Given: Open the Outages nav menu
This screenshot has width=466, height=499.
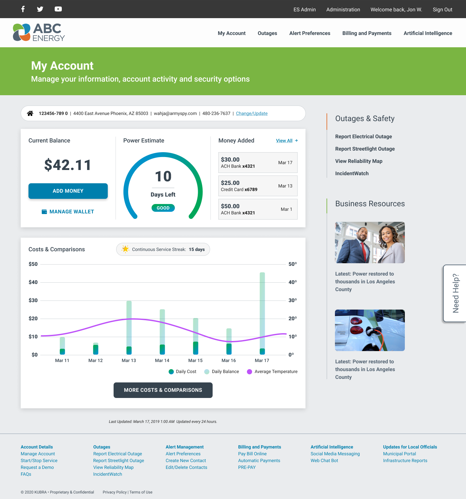Looking at the screenshot, I should pos(267,33).
